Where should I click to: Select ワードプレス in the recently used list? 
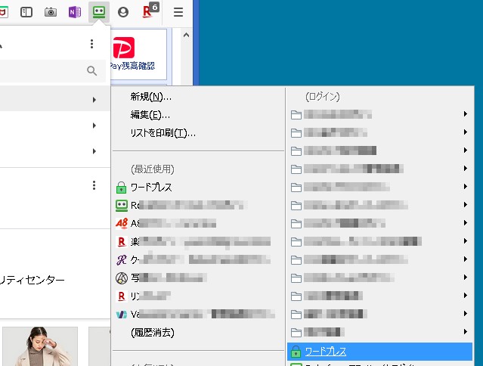[x=151, y=188]
